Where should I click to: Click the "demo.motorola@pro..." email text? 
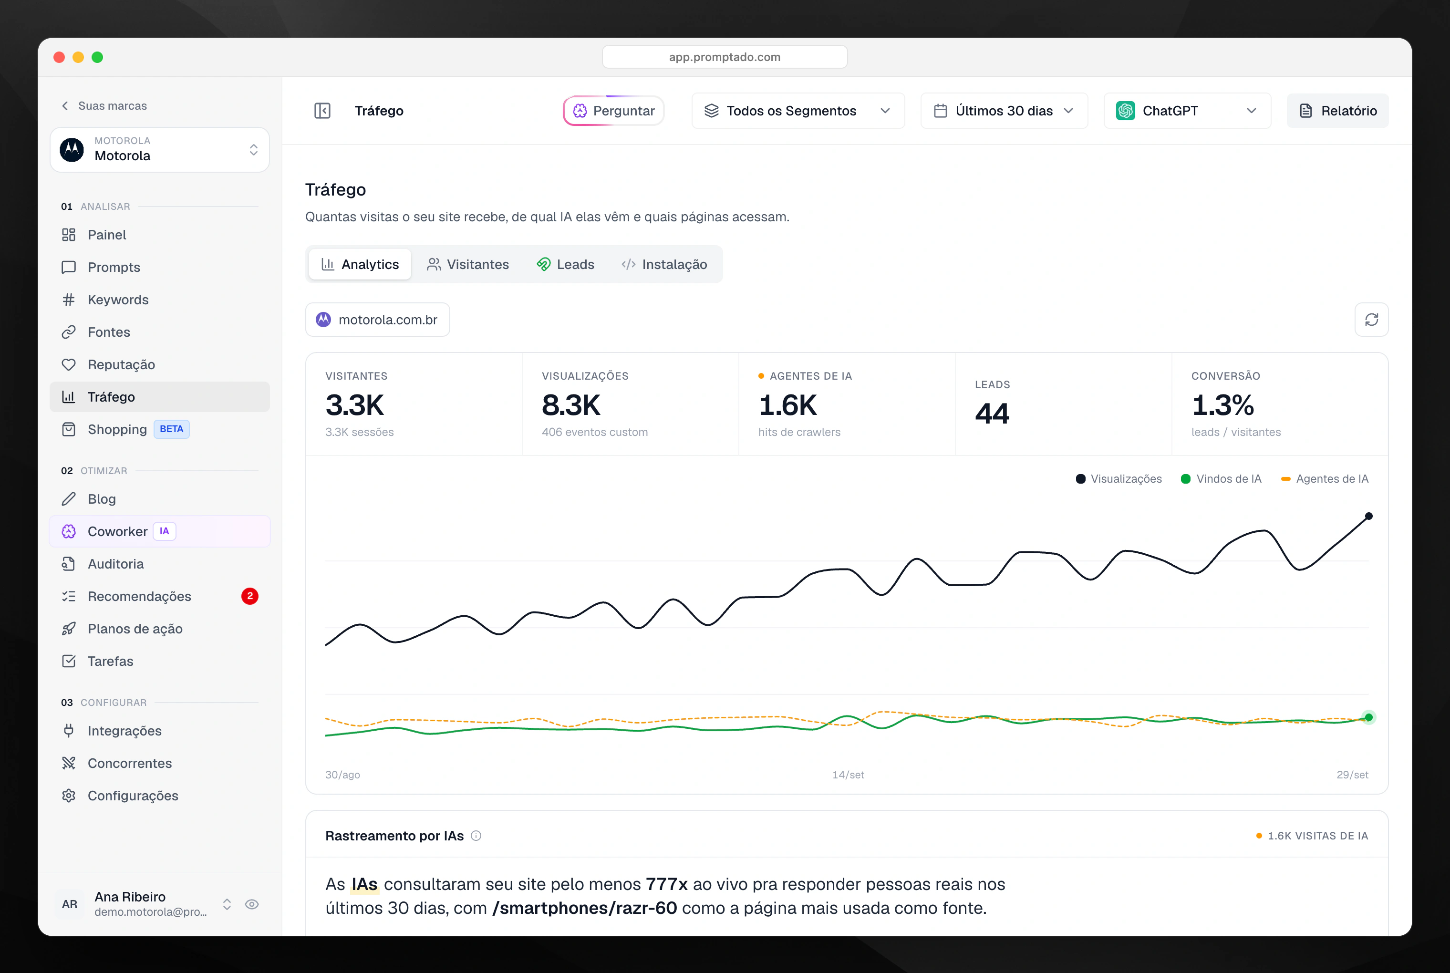pos(151,912)
